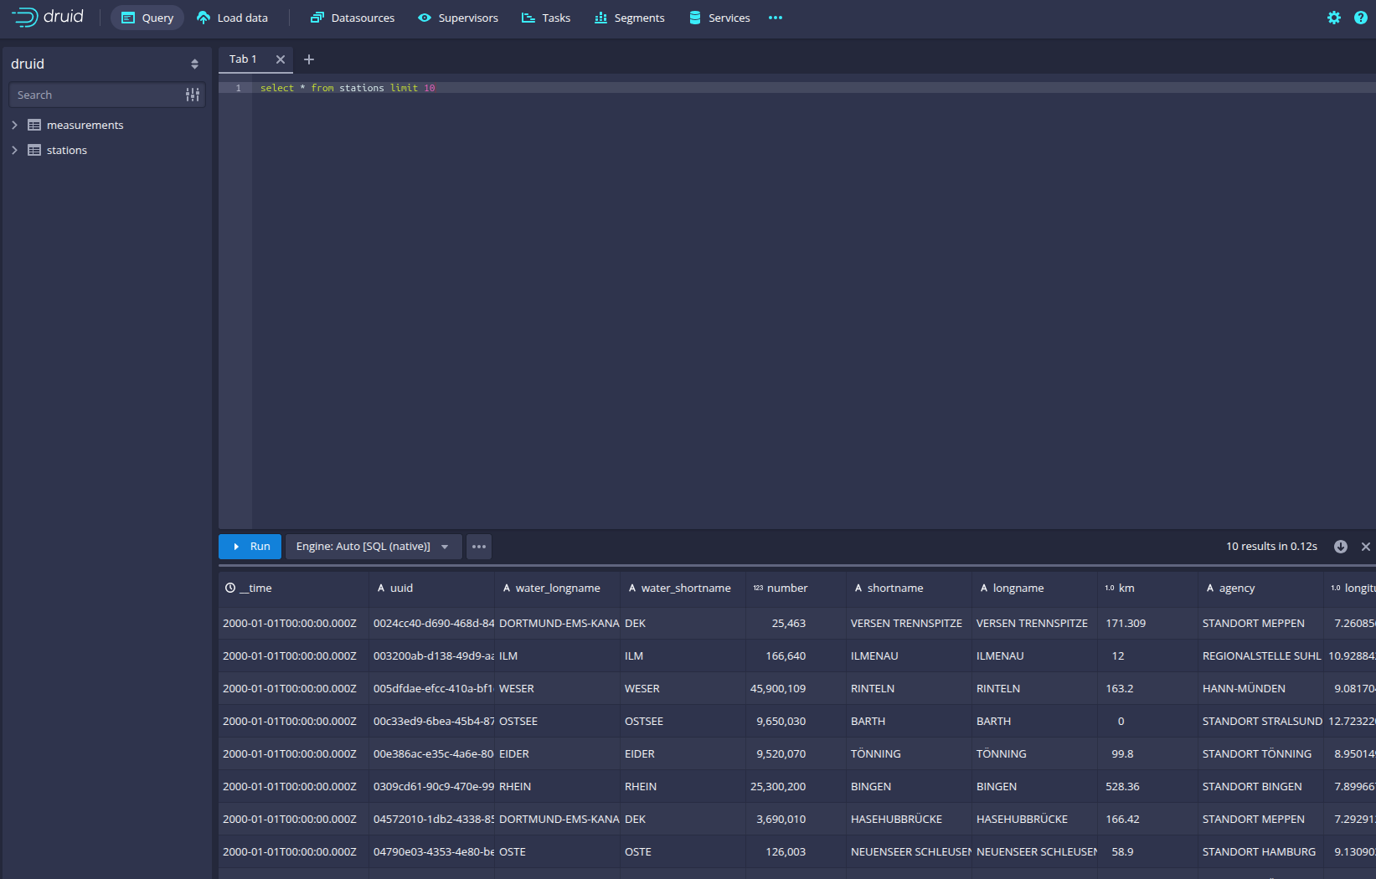The image size is (1376, 879).
Task: Close Tab 1
Action: 281,59
